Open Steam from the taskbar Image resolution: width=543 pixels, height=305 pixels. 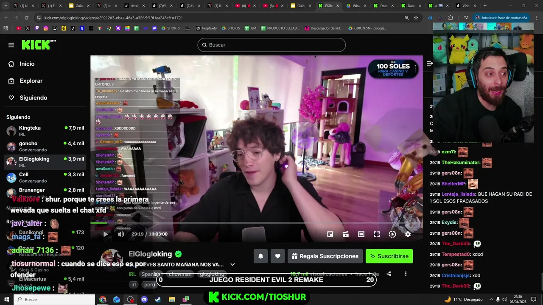pos(158,299)
